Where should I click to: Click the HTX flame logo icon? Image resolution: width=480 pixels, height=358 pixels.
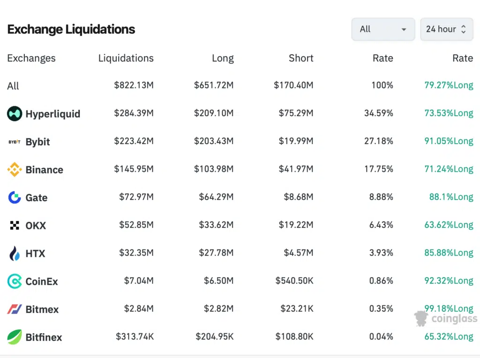click(15, 254)
